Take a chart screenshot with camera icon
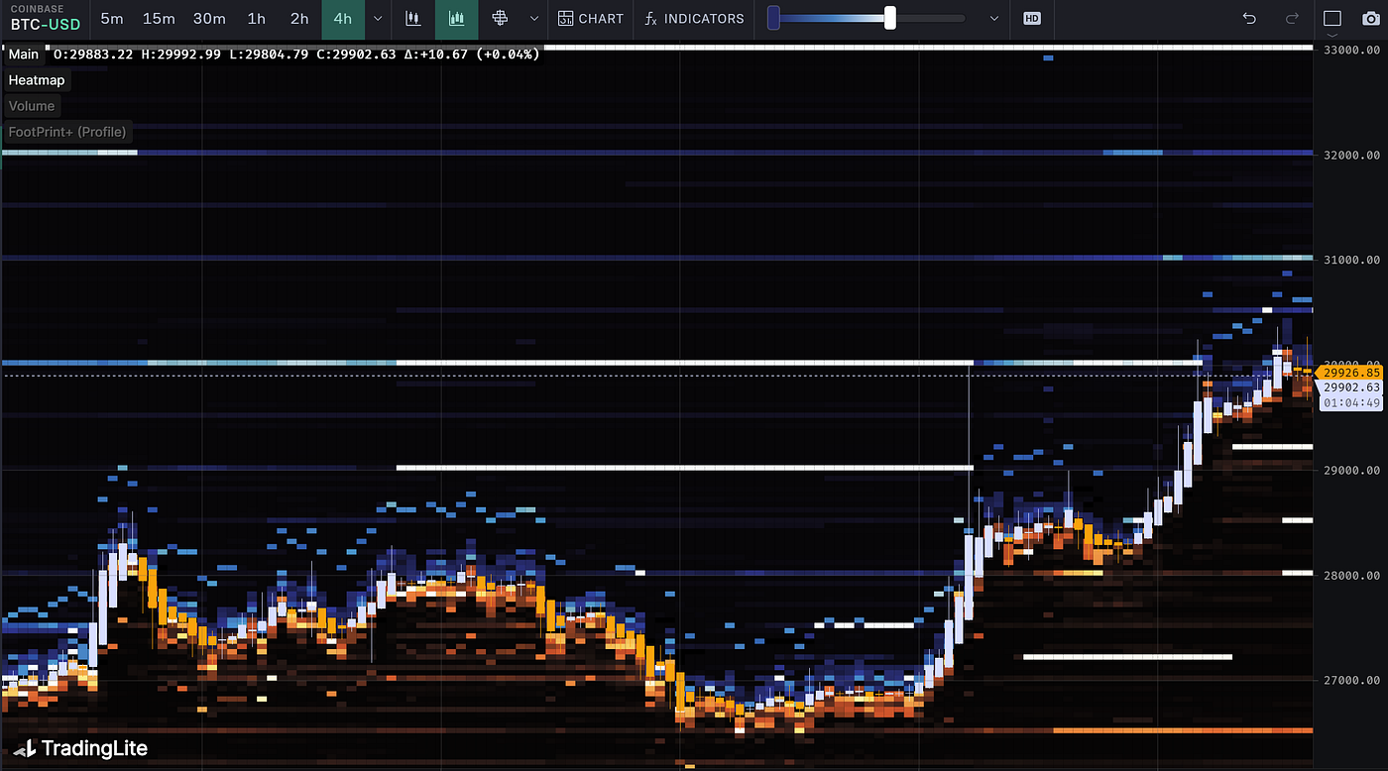Viewport: 1388px width, 771px height. pyautogui.click(x=1371, y=19)
